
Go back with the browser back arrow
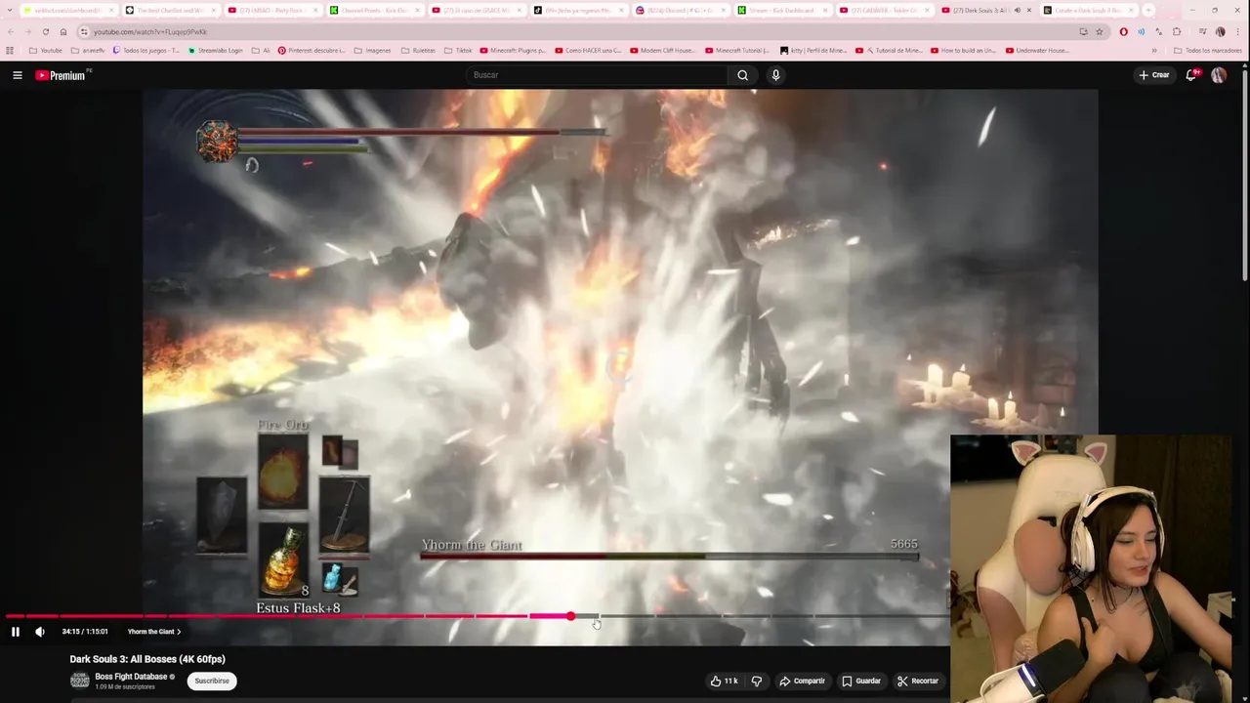[x=11, y=31]
